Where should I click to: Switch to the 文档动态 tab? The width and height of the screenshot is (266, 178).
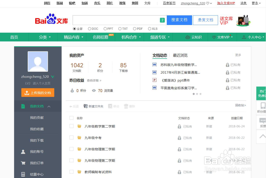pos(160,55)
